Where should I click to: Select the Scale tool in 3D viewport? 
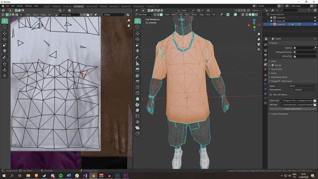pos(138,45)
